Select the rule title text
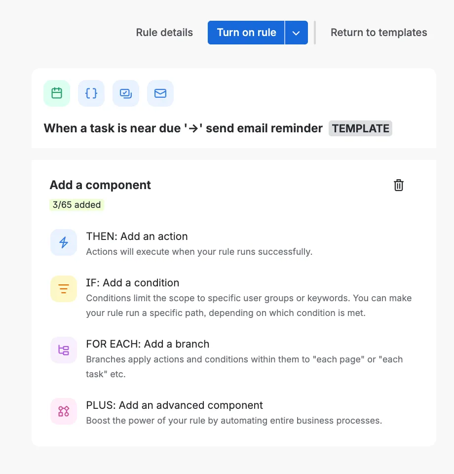This screenshot has height=474, width=454. tap(183, 128)
